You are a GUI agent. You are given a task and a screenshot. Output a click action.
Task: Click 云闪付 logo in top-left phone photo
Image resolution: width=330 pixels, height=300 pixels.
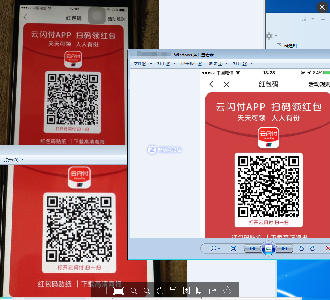pos(73,59)
